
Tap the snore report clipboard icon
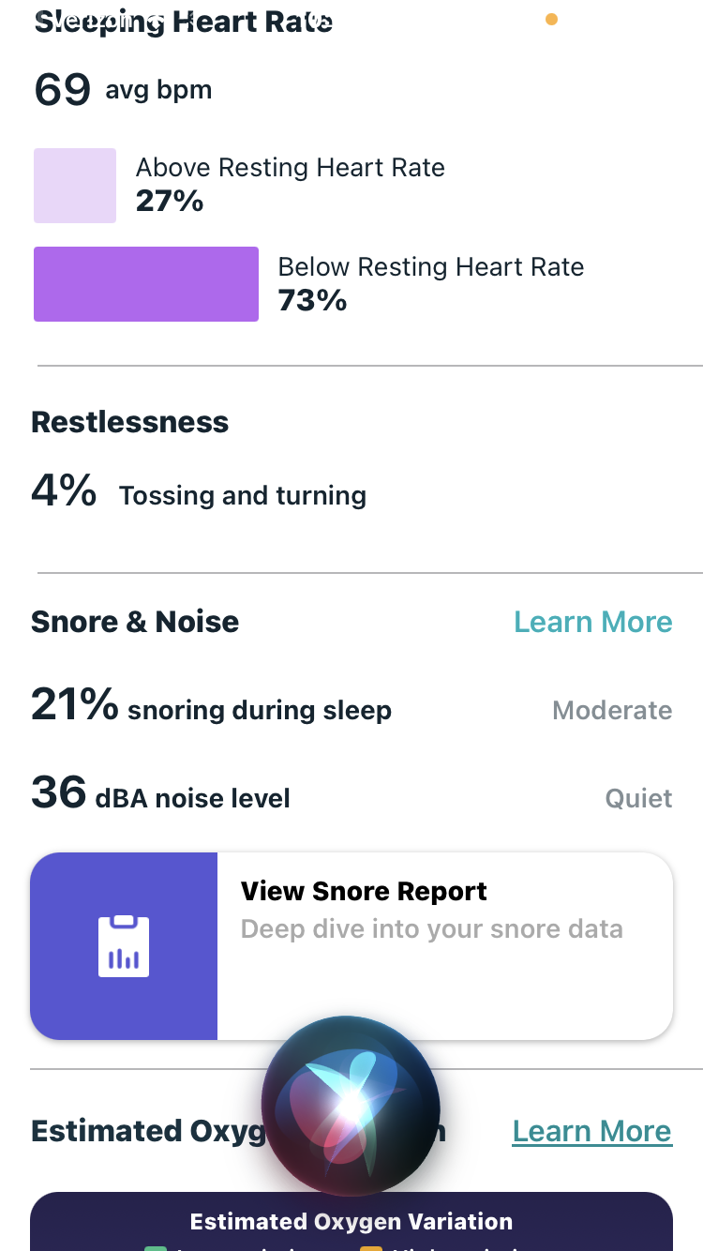tap(124, 946)
